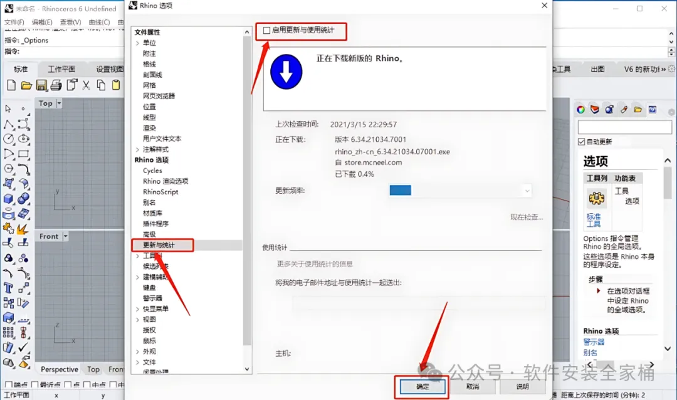Open the Layers panel icon on right
This screenshot has width=677, height=400.
pos(595,110)
